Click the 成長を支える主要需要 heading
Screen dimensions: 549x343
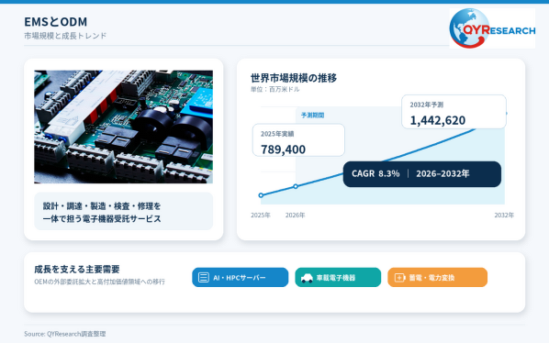[77, 270]
